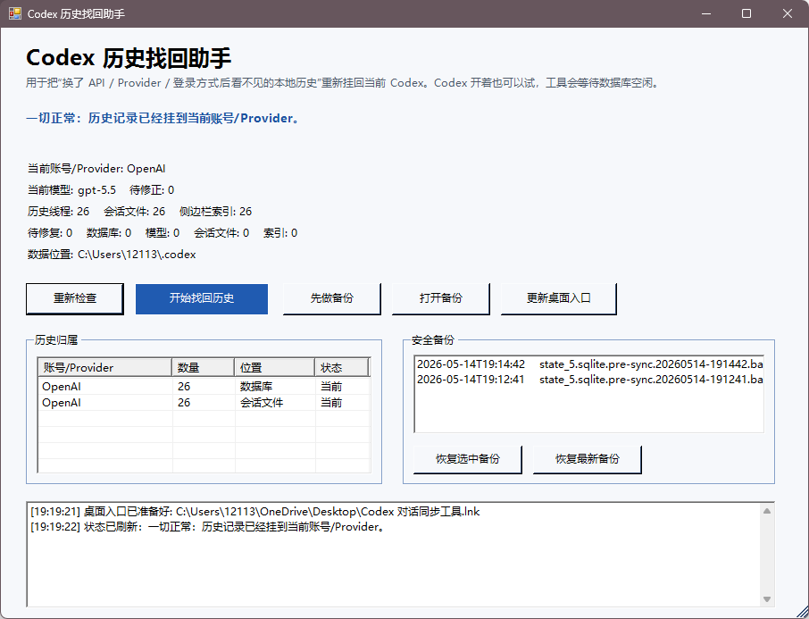Click the window resize grip corner
The image size is (809, 619).
(x=802, y=612)
